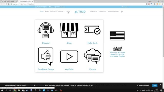Open the FaceBook Group thumbs-up icon
164x92 pixels.
46,56
